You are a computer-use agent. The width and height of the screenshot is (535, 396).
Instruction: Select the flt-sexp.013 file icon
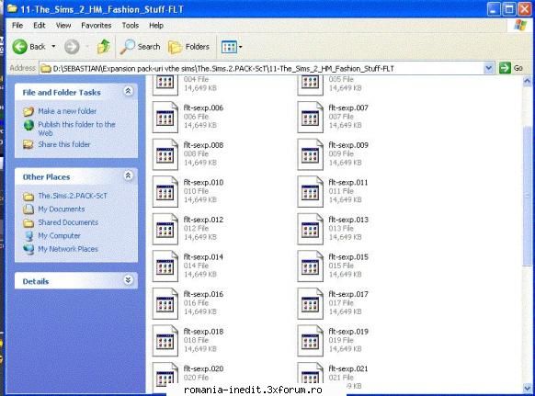310,229
